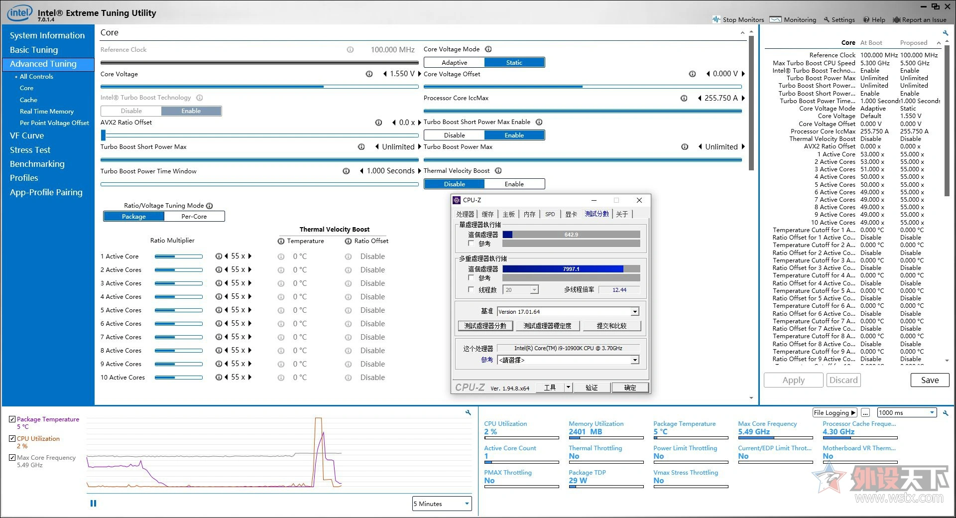Toggle Max Core Frequency graph checkbox
This screenshot has width=956, height=518.
12,458
